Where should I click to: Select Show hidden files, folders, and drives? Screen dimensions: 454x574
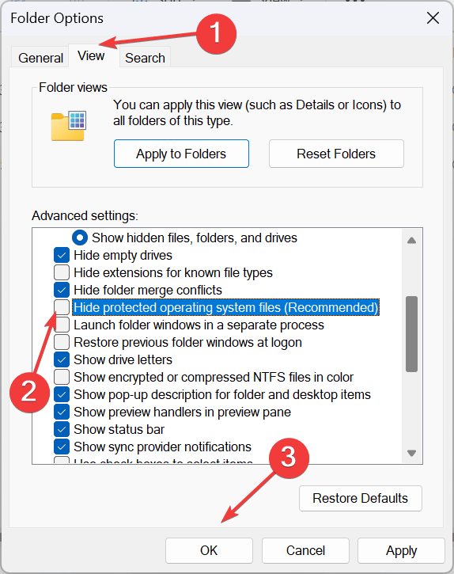80,238
